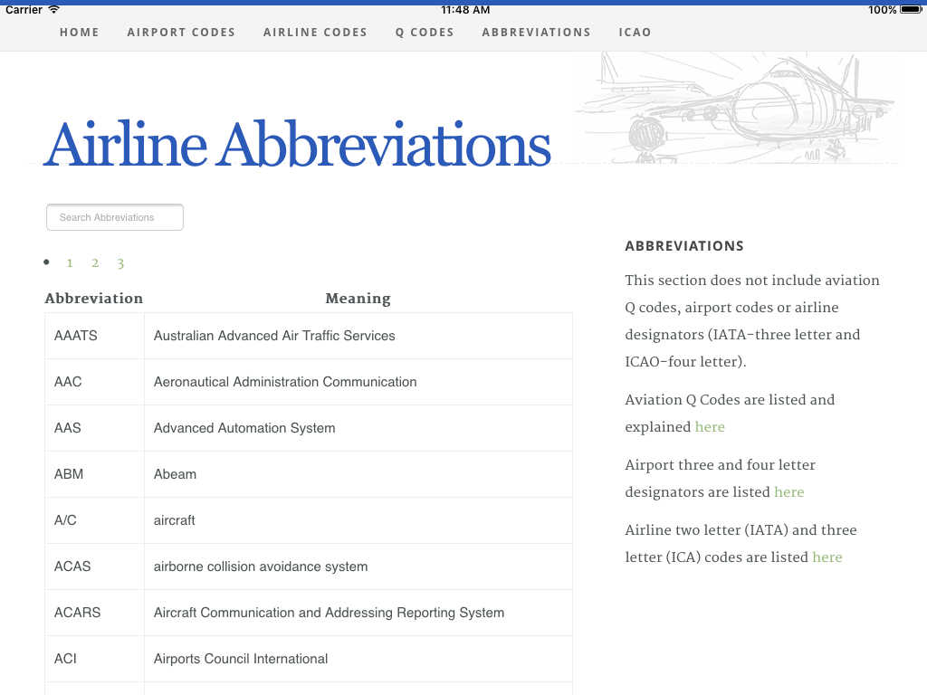The width and height of the screenshot is (927, 695).
Task: Select the ACARS abbreviation cell
Action: [x=94, y=613]
